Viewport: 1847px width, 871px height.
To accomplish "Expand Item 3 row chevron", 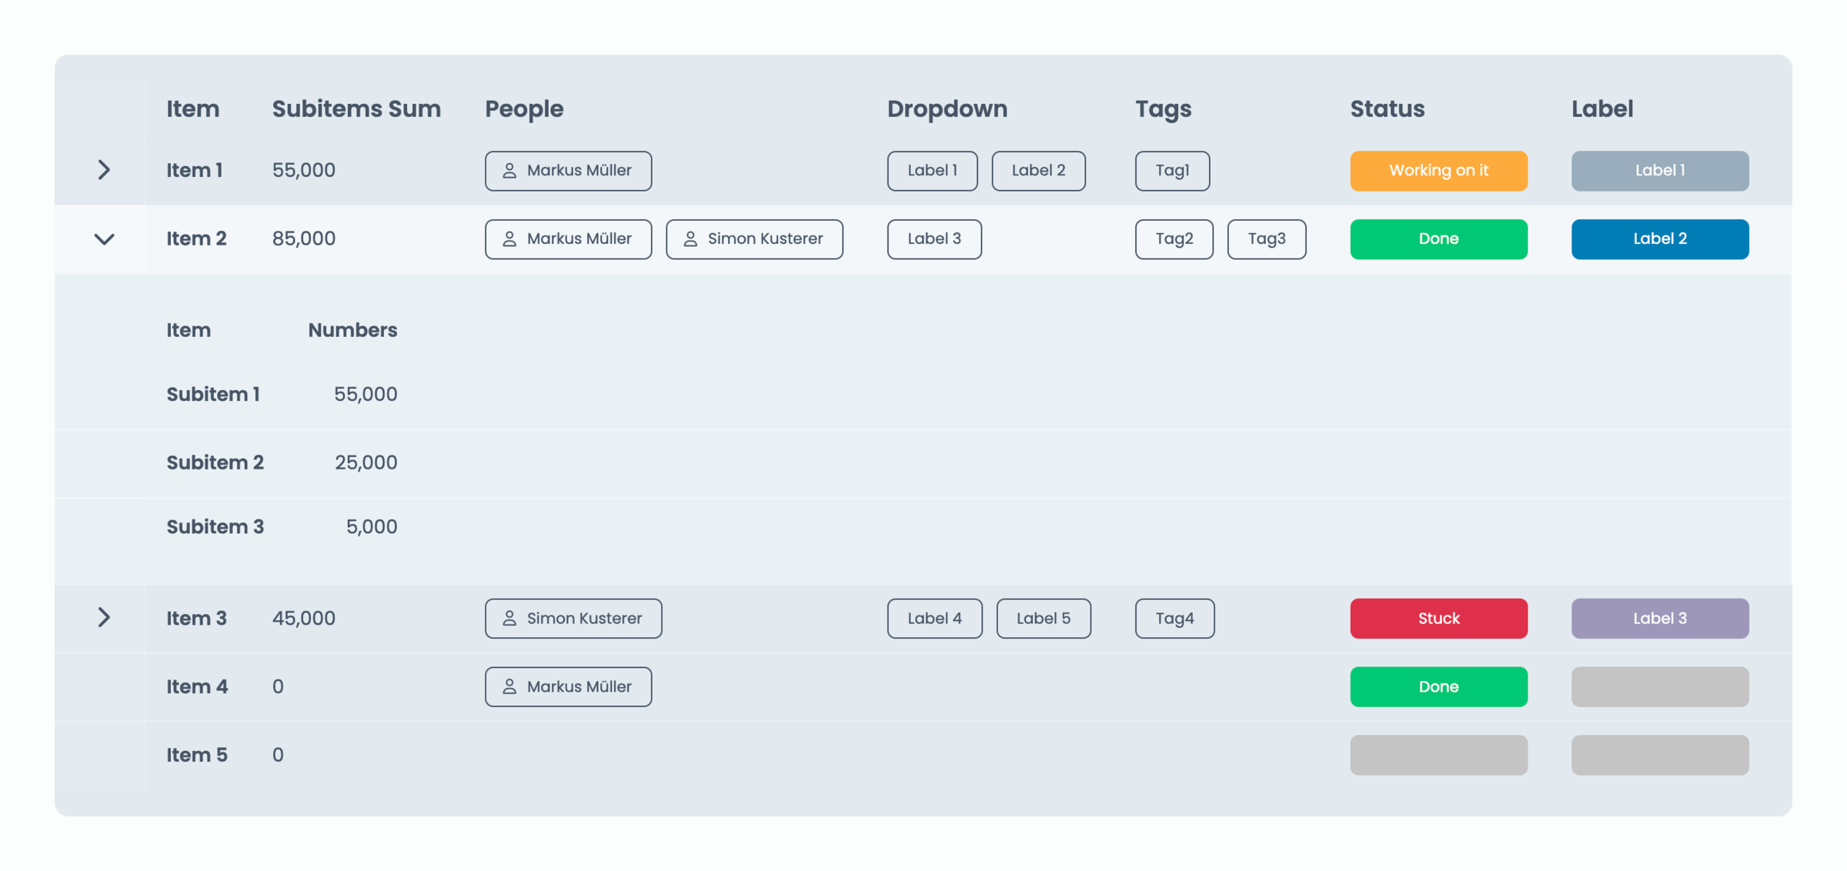I will pos(104,617).
